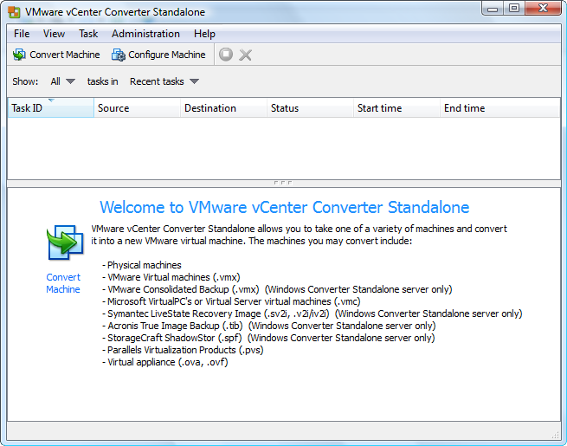
Task: Expand the Recent tasks dropdown
Action: [x=164, y=81]
